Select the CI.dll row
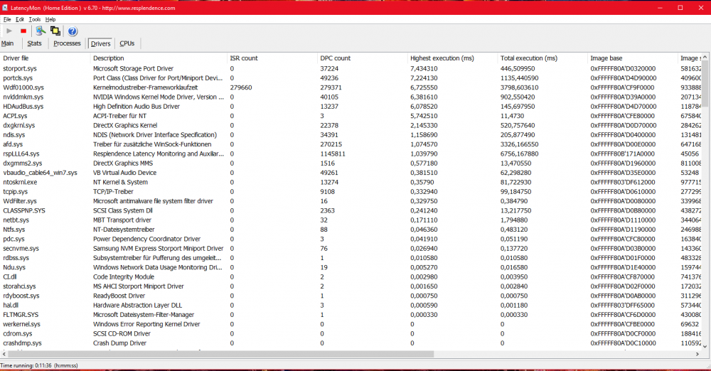 pos(351,276)
